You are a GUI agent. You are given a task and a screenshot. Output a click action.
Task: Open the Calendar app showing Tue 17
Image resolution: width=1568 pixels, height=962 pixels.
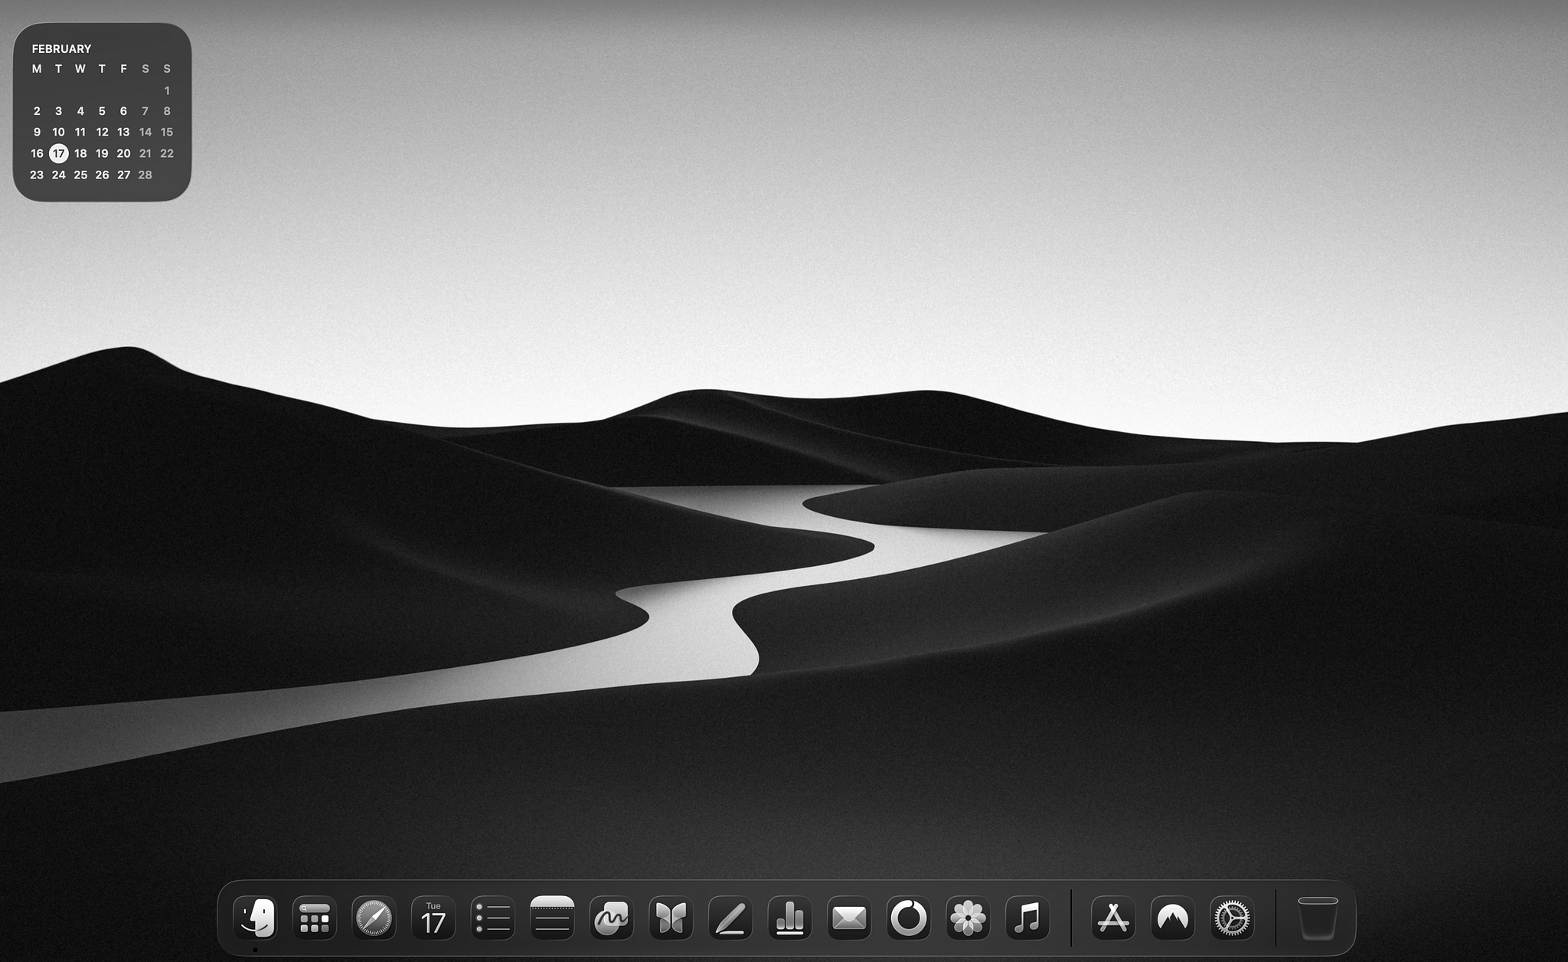[433, 917]
